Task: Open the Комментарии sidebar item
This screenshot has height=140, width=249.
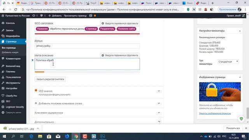Action: [x=13, y=59]
